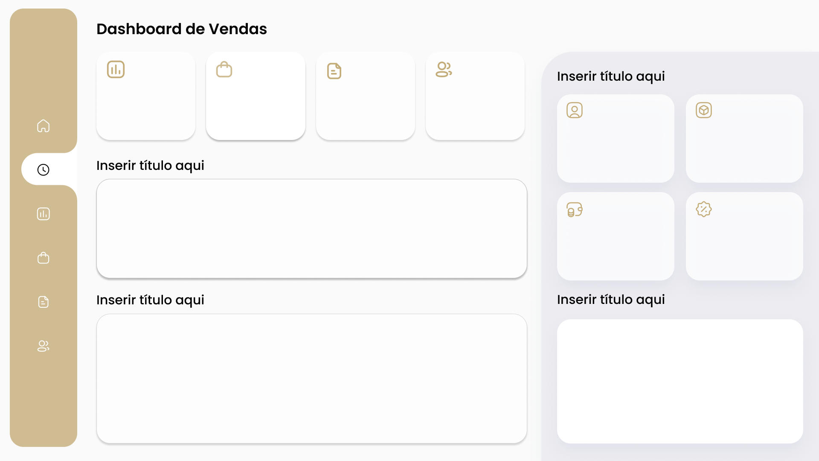Image resolution: width=819 pixels, height=461 pixels.
Task: Click the first wide panel in center column
Action: click(x=312, y=229)
